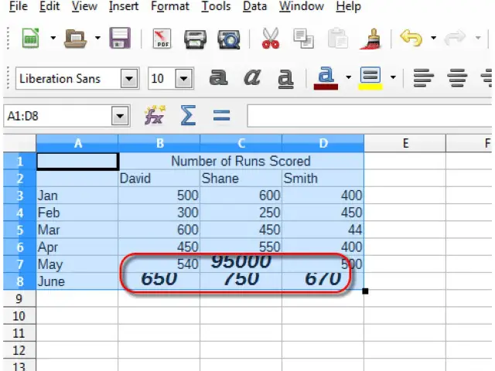
Task: Open the New document dropdown arrow
Action: (53, 38)
